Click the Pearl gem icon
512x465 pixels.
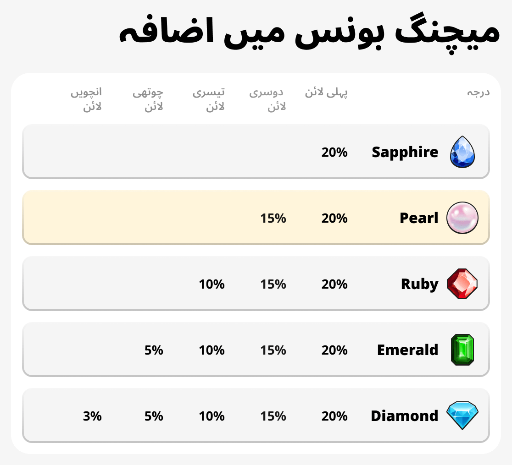click(x=462, y=218)
